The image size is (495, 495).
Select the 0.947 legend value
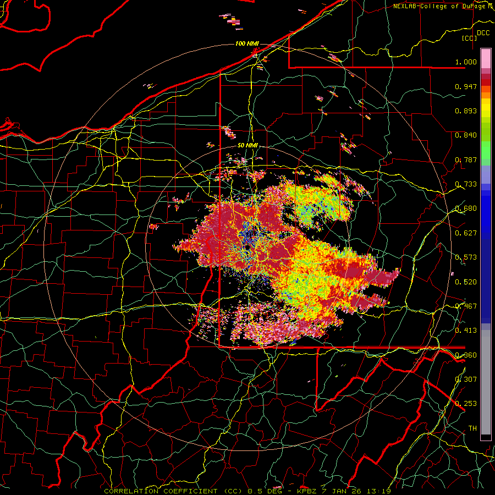point(466,86)
